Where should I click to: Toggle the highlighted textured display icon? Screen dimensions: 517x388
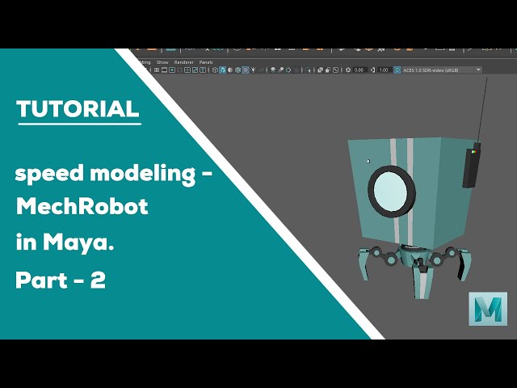[246, 70]
